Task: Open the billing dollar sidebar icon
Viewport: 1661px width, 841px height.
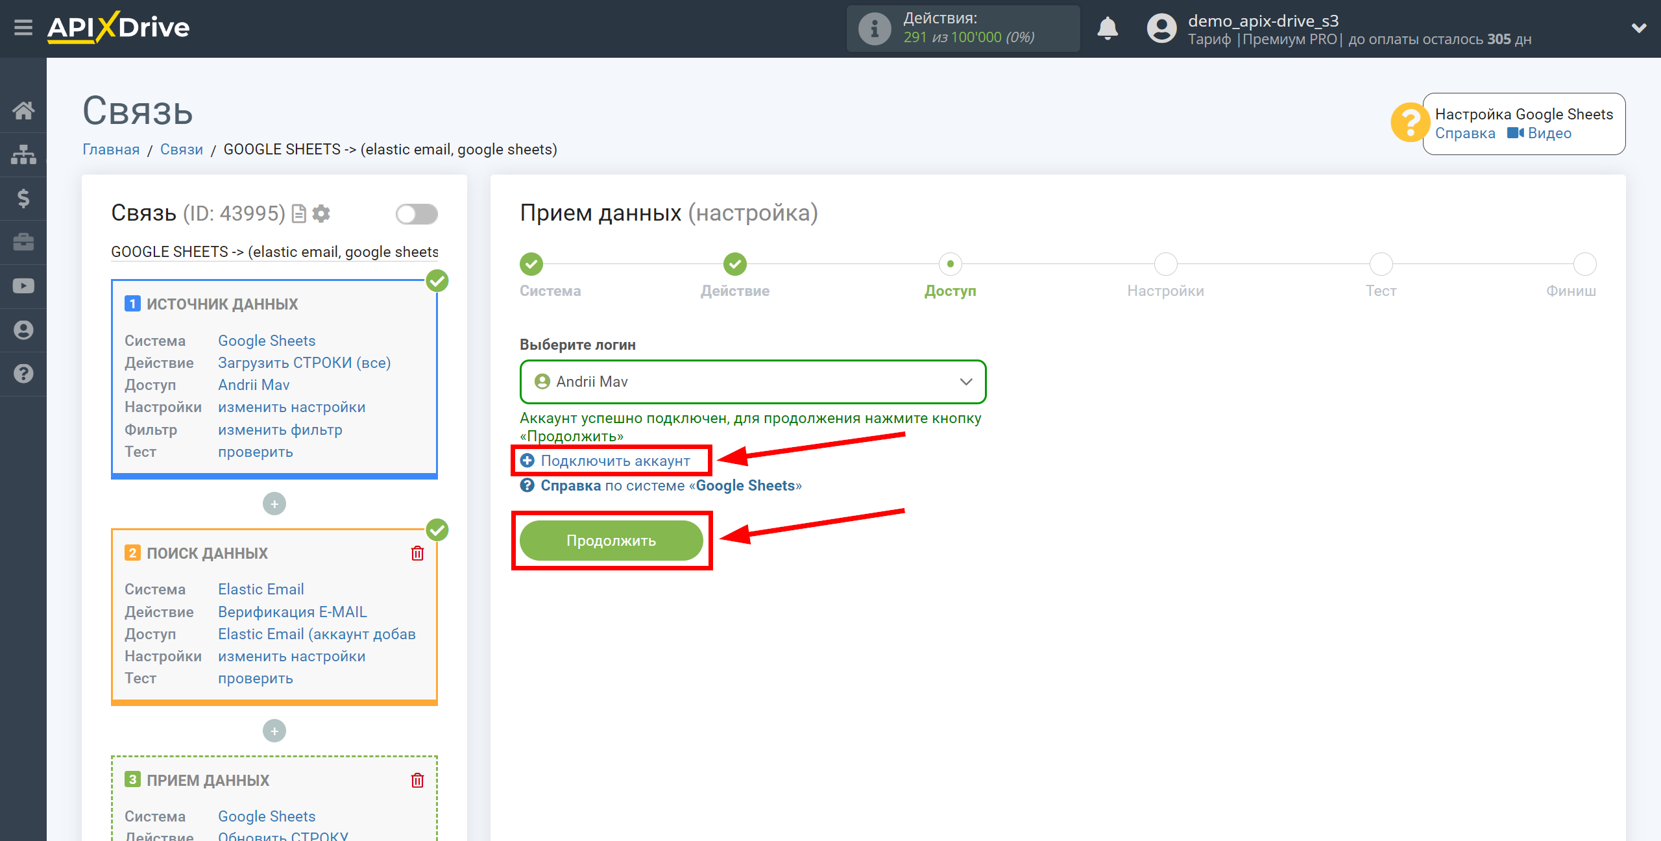Action: (23, 198)
